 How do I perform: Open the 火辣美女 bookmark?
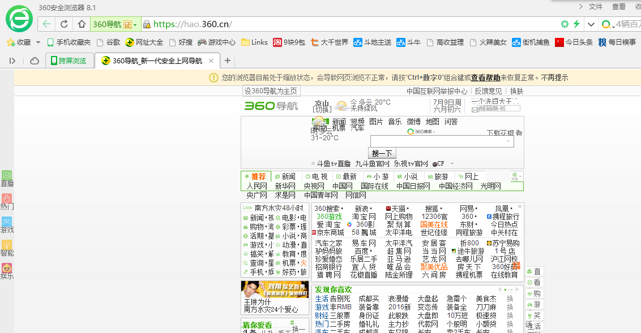coord(489,42)
